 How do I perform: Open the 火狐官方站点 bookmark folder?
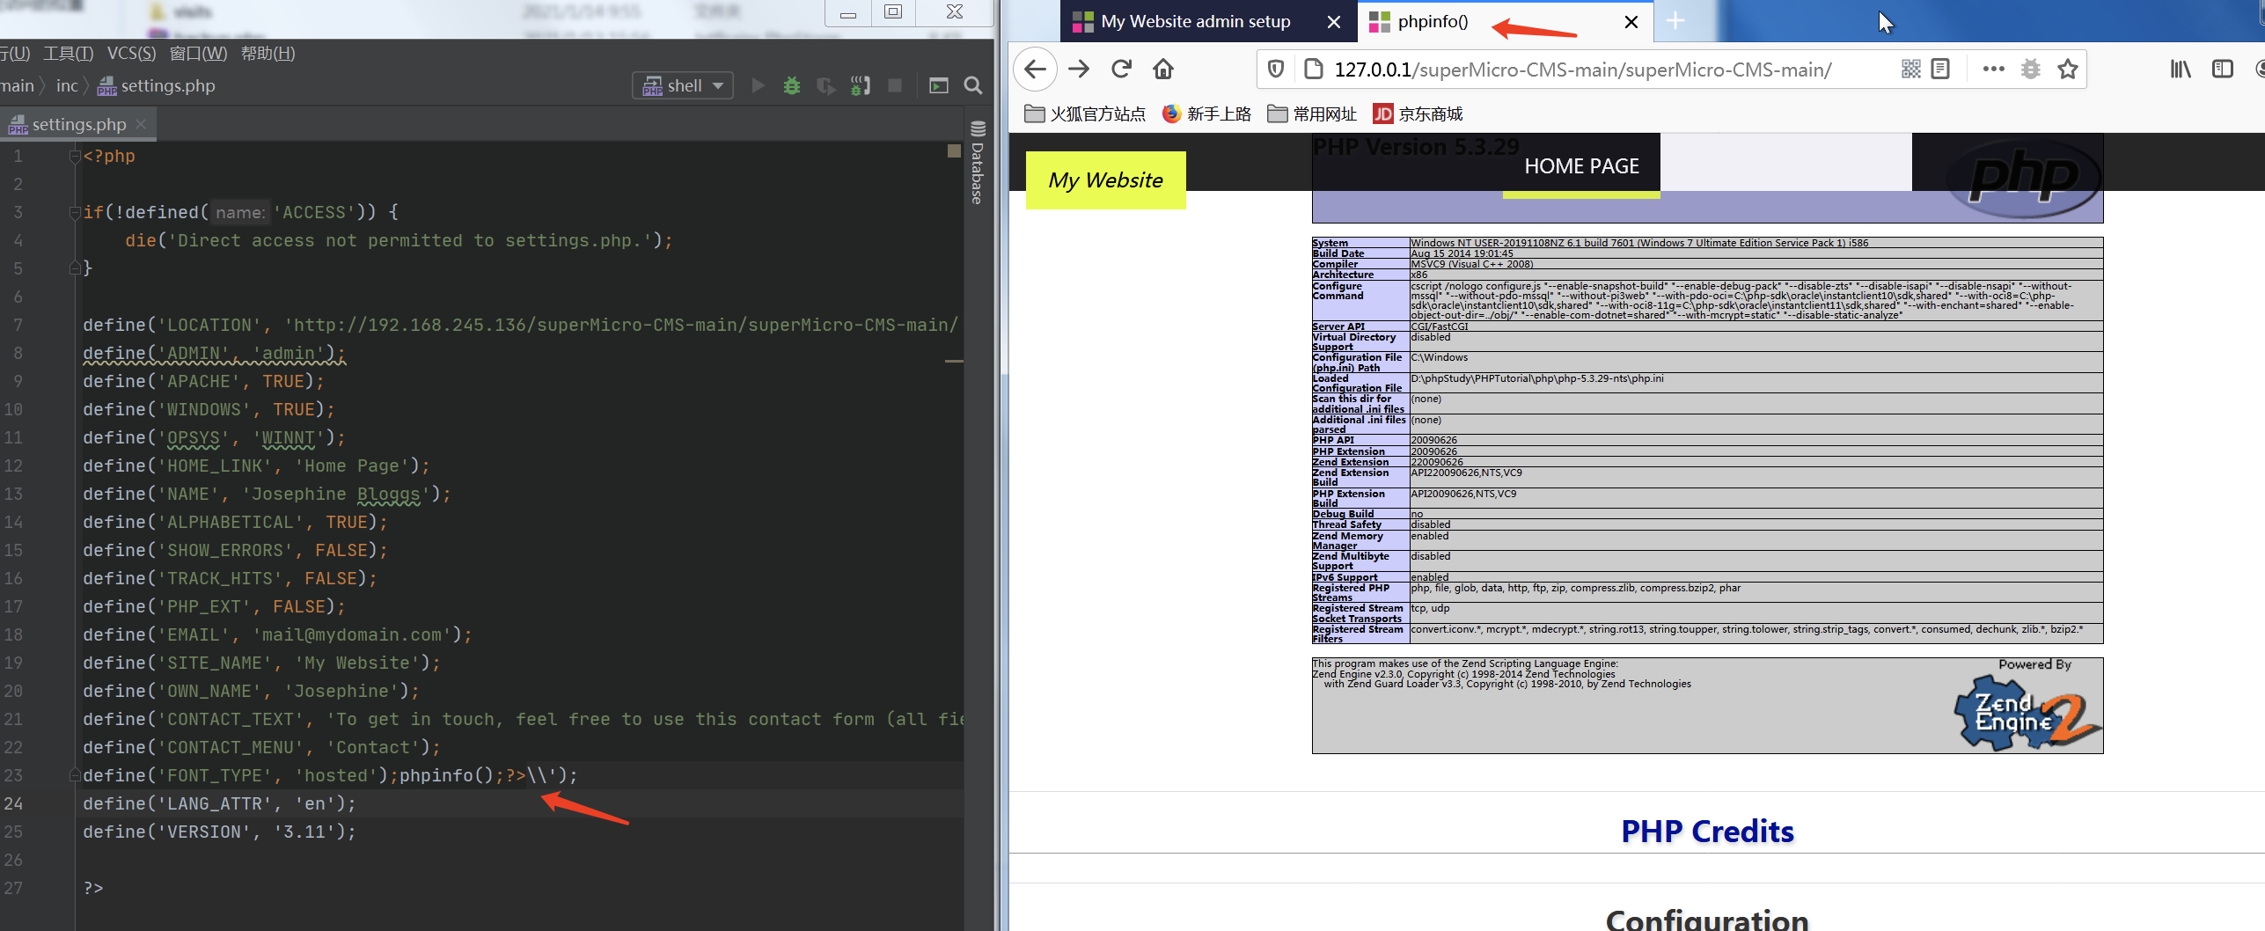1085,114
